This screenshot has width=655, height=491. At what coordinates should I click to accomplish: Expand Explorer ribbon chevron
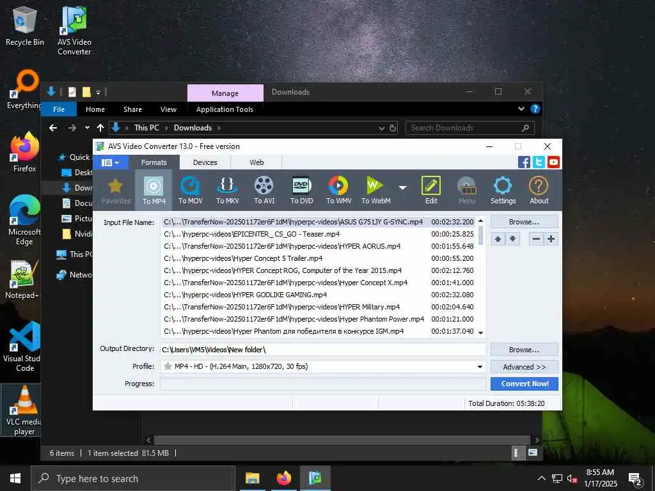521,109
